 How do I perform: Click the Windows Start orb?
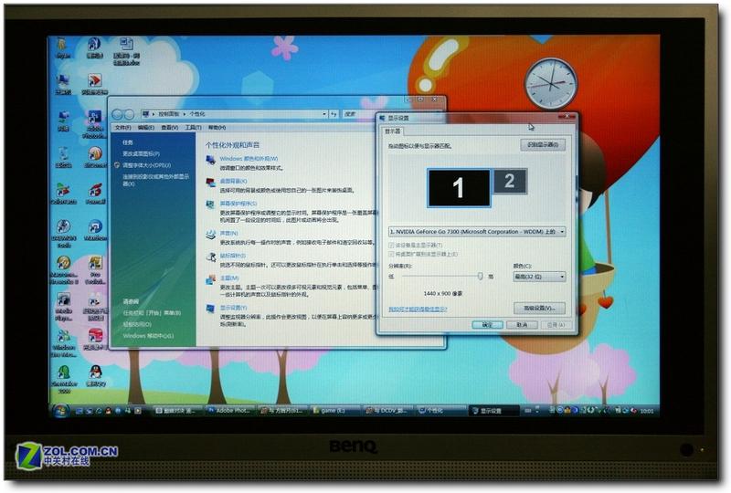click(x=60, y=411)
